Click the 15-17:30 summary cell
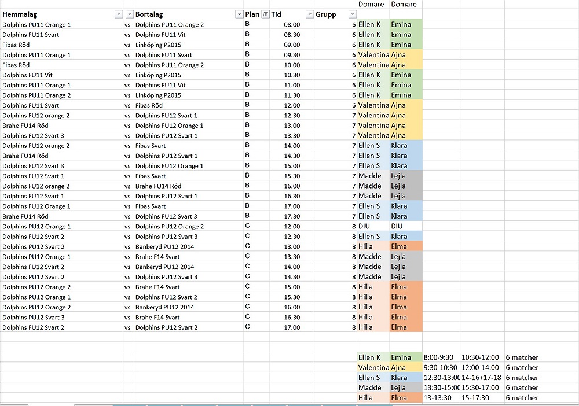 [x=481, y=398]
